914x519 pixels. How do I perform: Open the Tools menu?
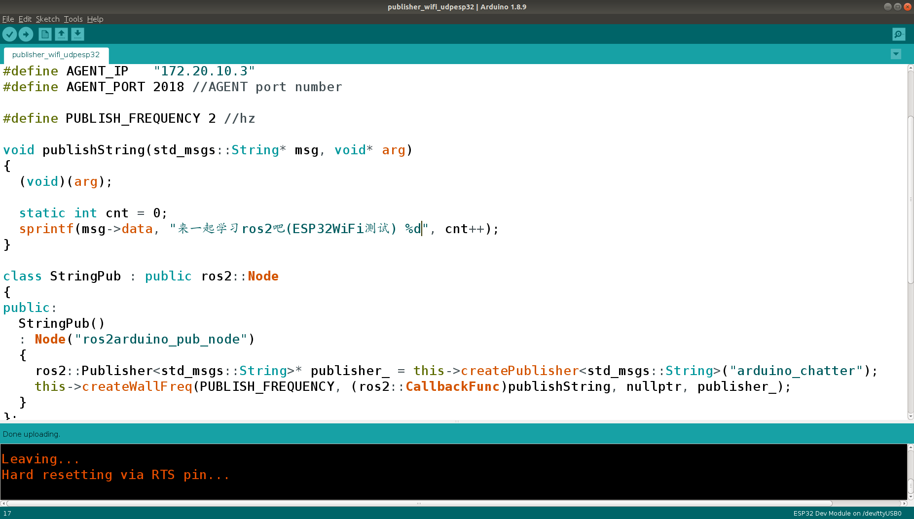point(73,19)
